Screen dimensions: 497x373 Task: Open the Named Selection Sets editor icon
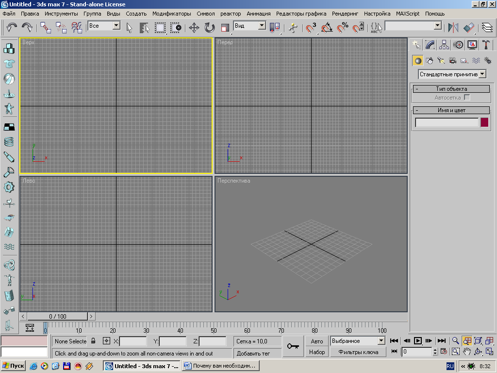pyautogui.click(x=376, y=27)
